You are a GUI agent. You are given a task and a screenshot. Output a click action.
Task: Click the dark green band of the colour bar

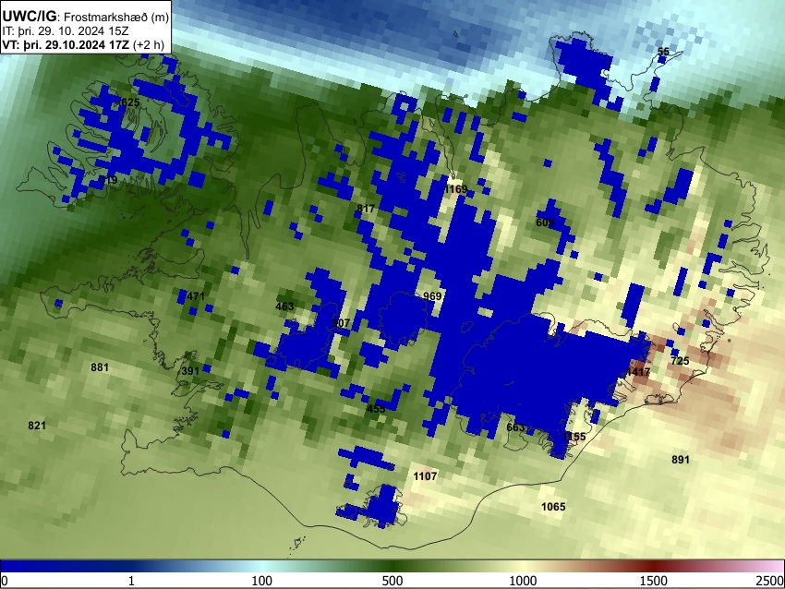point(392,566)
